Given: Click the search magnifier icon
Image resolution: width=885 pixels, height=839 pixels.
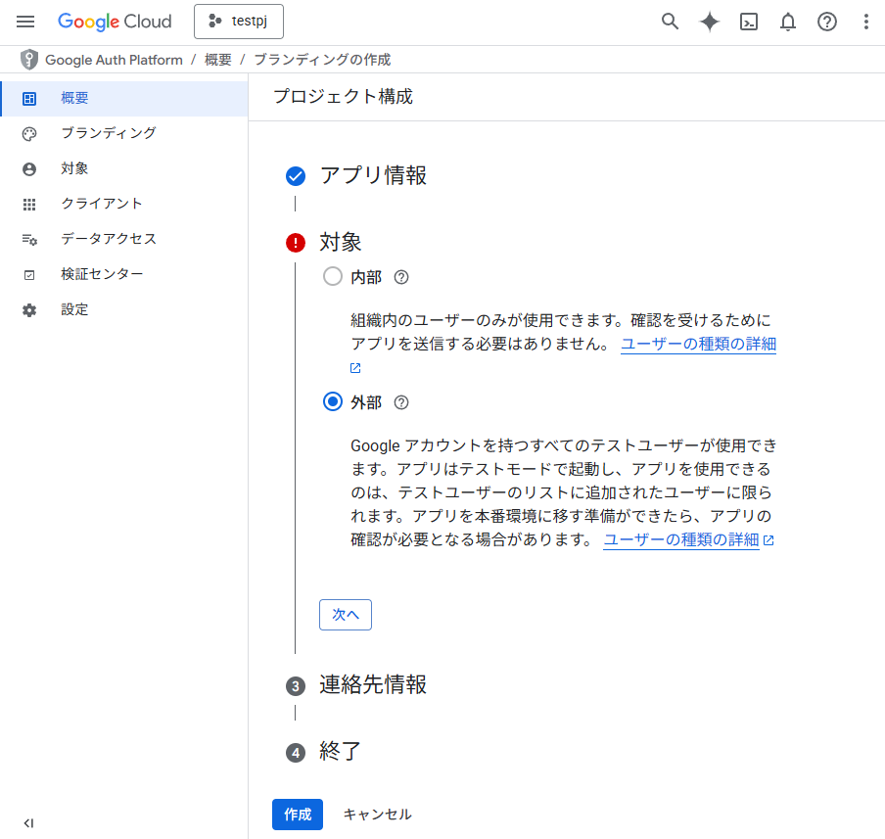Looking at the screenshot, I should click(670, 22).
